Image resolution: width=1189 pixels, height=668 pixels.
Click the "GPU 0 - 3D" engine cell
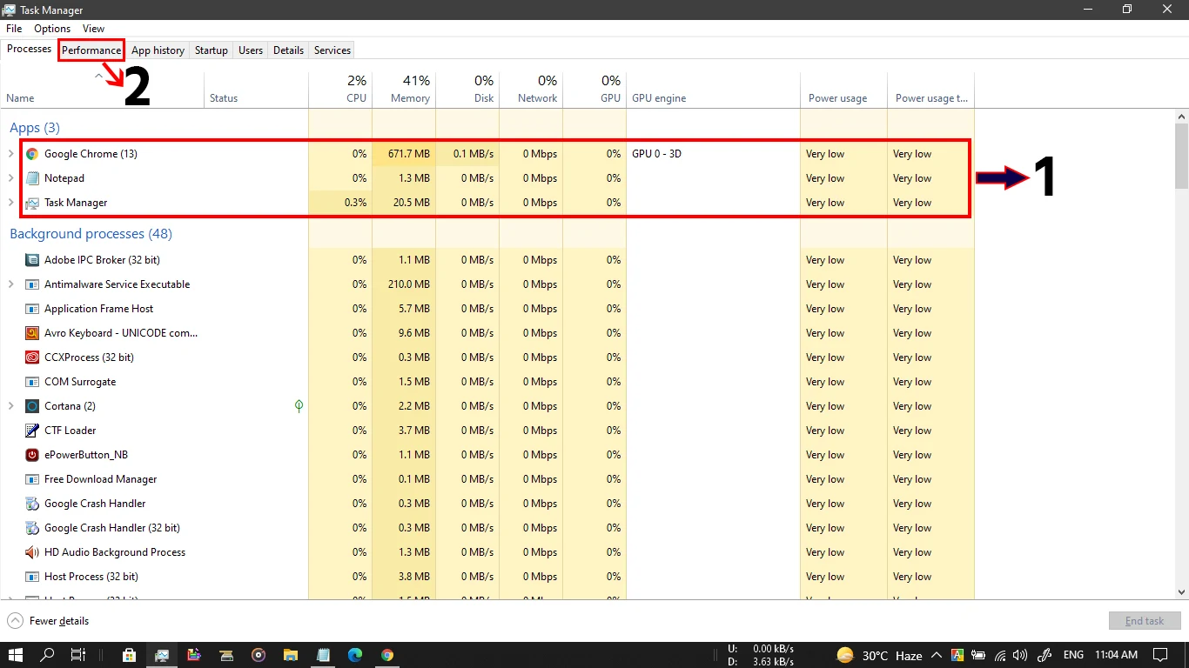click(657, 154)
